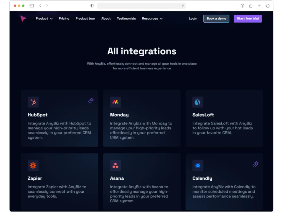Expand the Product dropdown menu

pyautogui.click(x=44, y=18)
